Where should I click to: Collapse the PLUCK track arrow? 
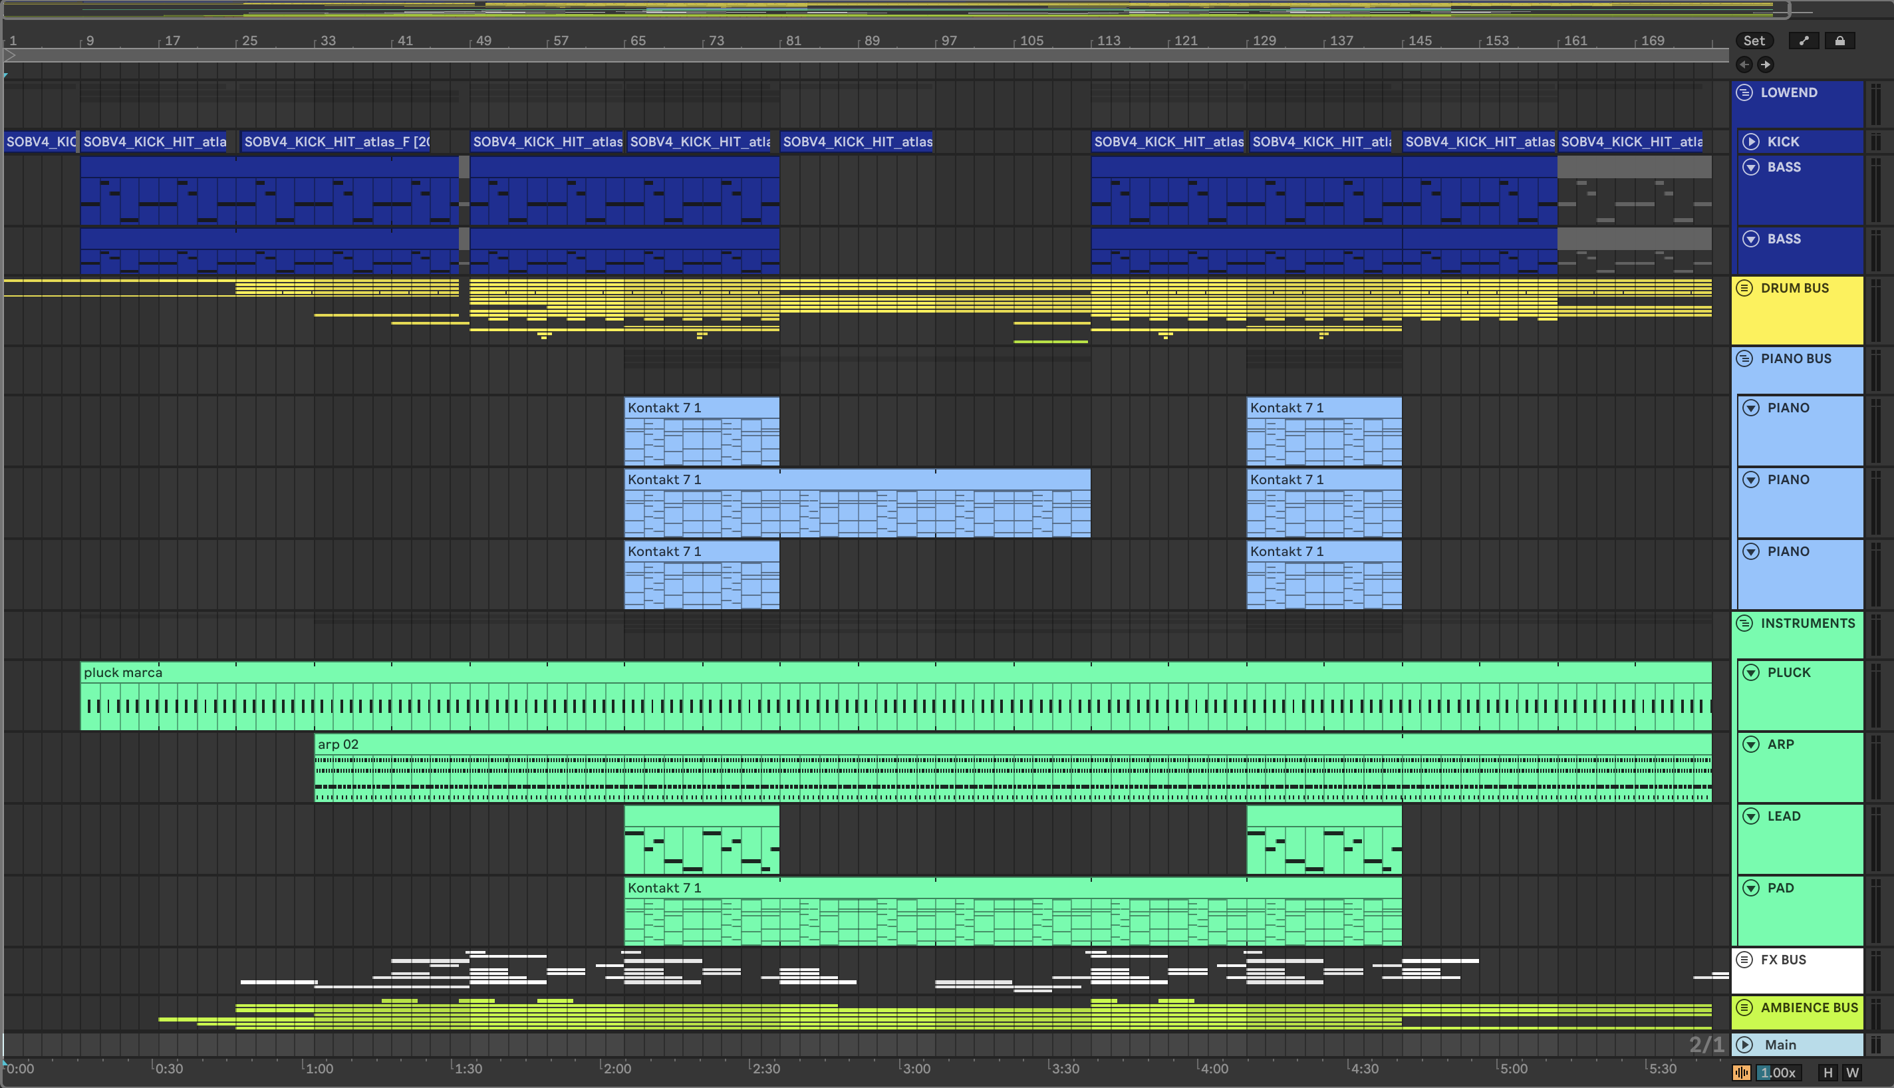click(x=1751, y=672)
